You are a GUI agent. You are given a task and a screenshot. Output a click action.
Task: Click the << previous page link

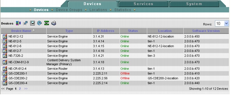[3, 89]
